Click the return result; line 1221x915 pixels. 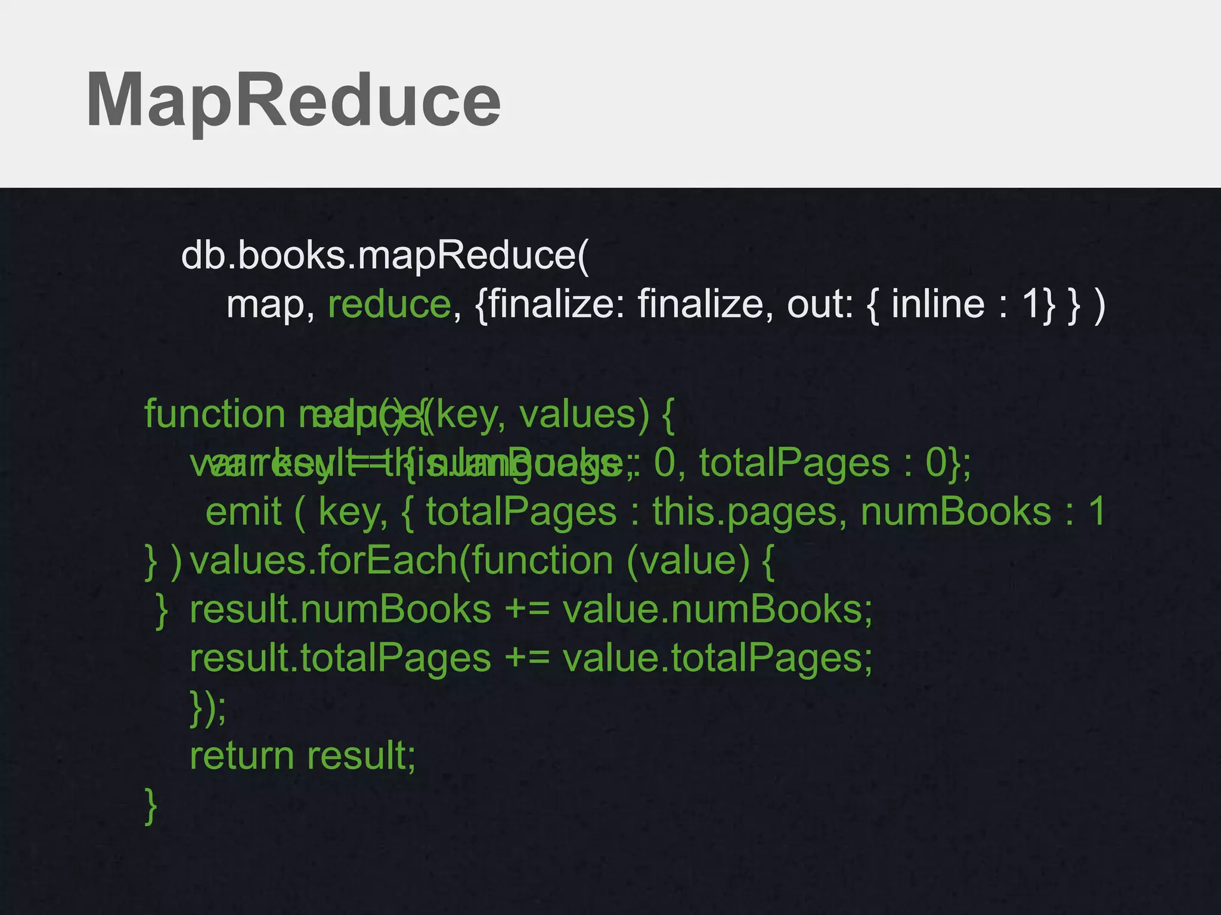[x=302, y=756]
